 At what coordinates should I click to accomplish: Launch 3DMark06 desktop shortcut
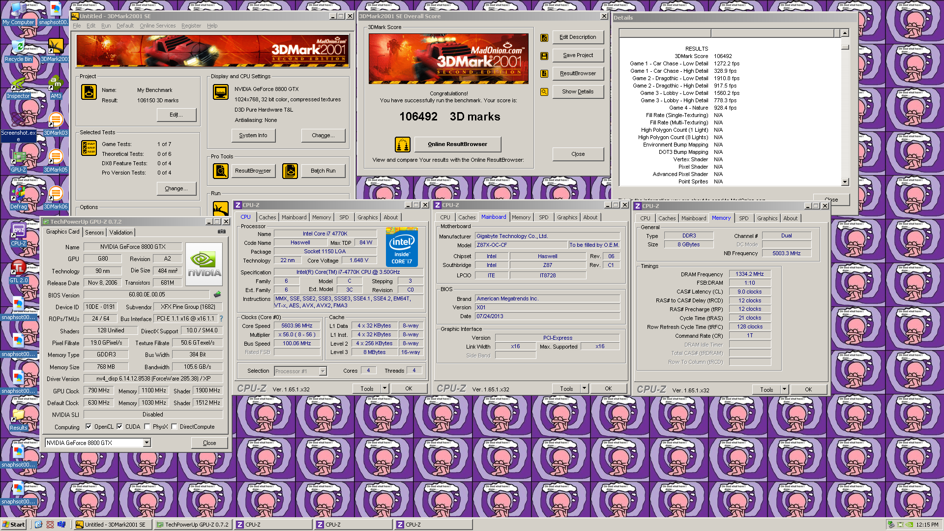click(56, 198)
